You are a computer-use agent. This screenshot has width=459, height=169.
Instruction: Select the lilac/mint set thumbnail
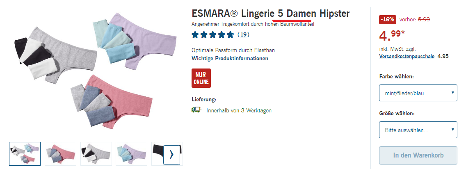pyautogui.click(x=131, y=154)
